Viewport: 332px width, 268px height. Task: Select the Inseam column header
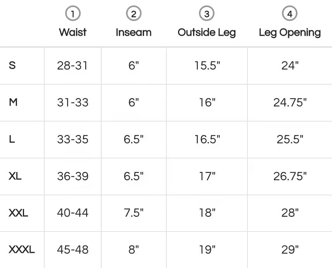click(133, 32)
